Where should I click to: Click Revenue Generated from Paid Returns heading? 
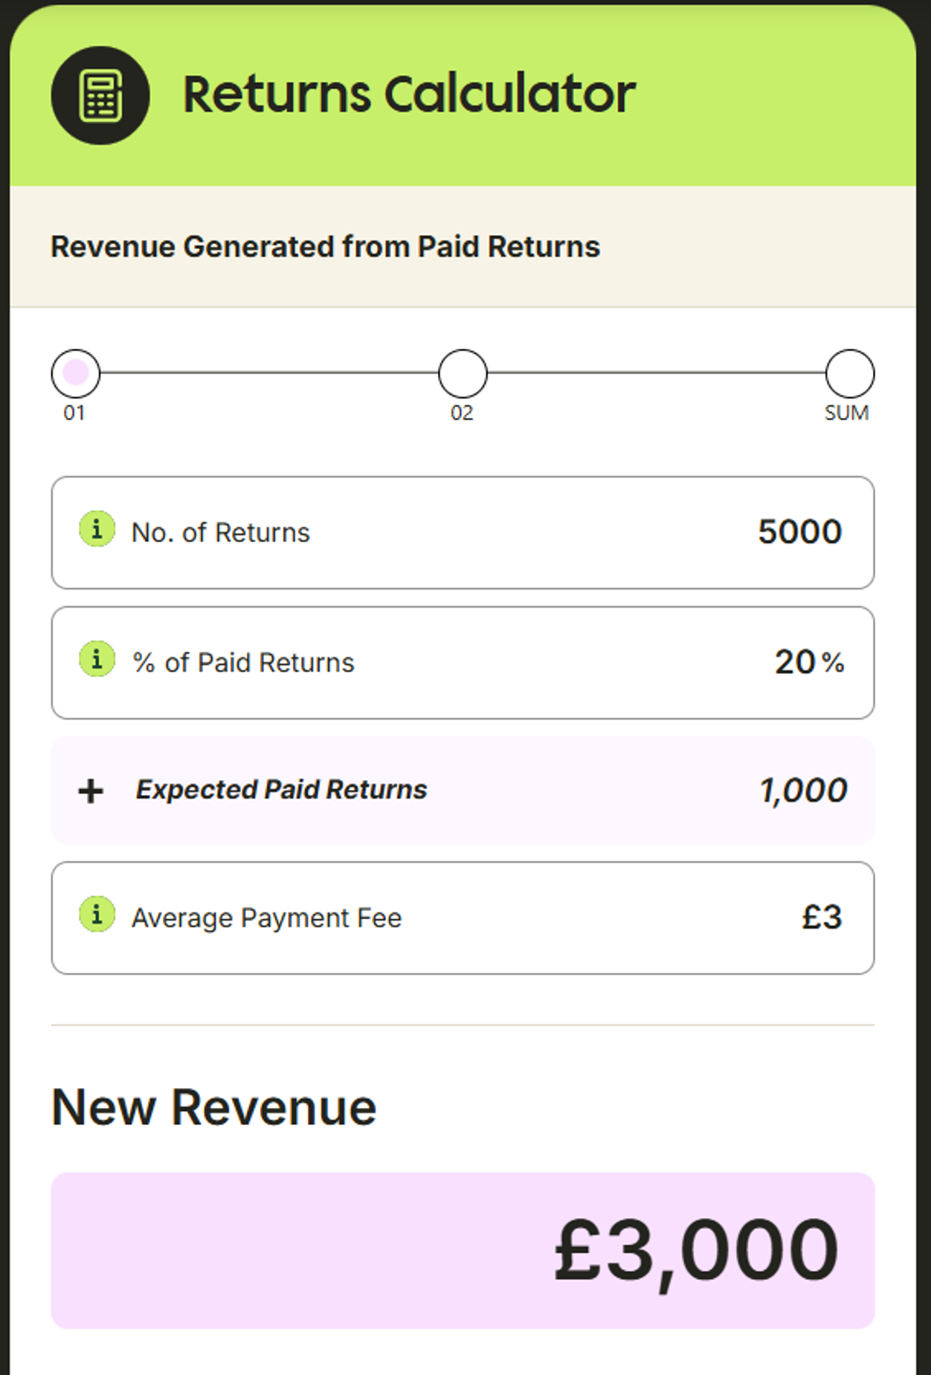325,247
